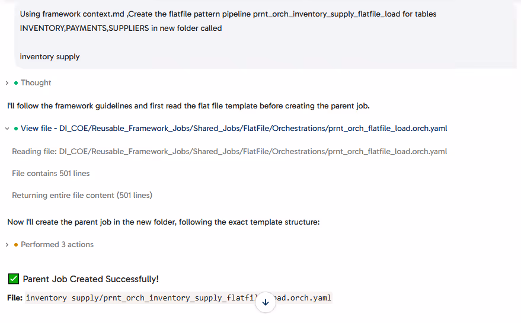Open the Thought label text
This screenshot has height=323, width=521.
(x=36, y=83)
